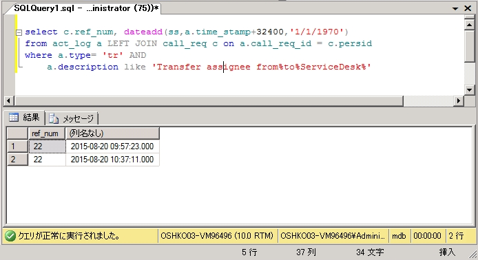Viewport: 478px width, 260px height.
Task: Collapse the select statement outline block
Action: click(19, 32)
